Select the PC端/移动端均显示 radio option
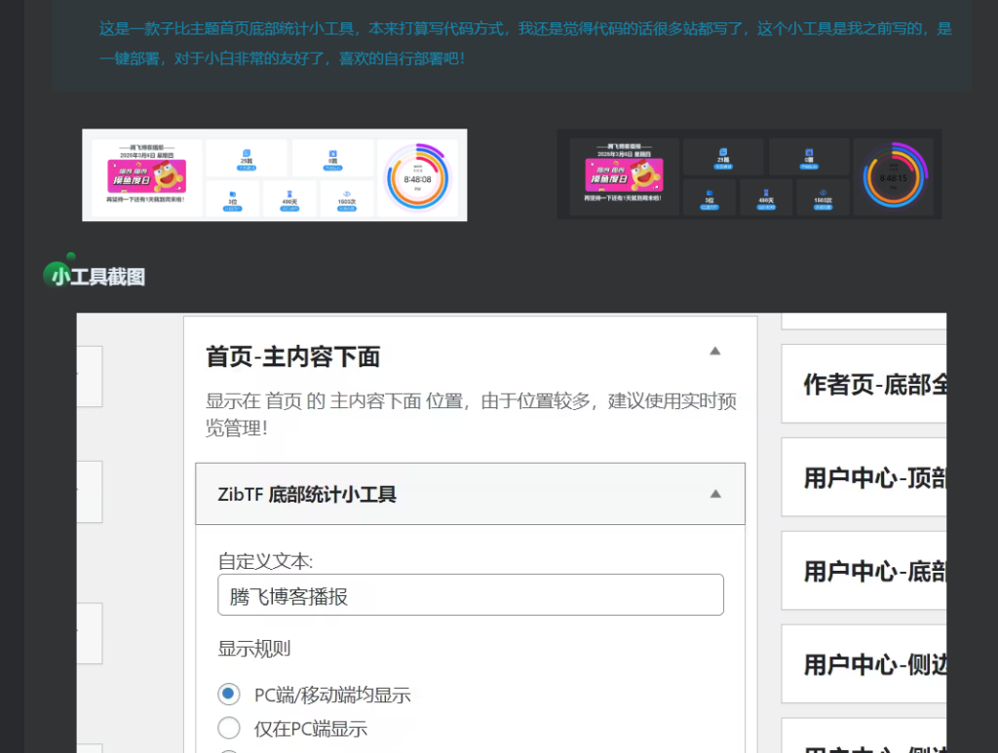Image resolution: width=998 pixels, height=753 pixels. pyautogui.click(x=228, y=694)
